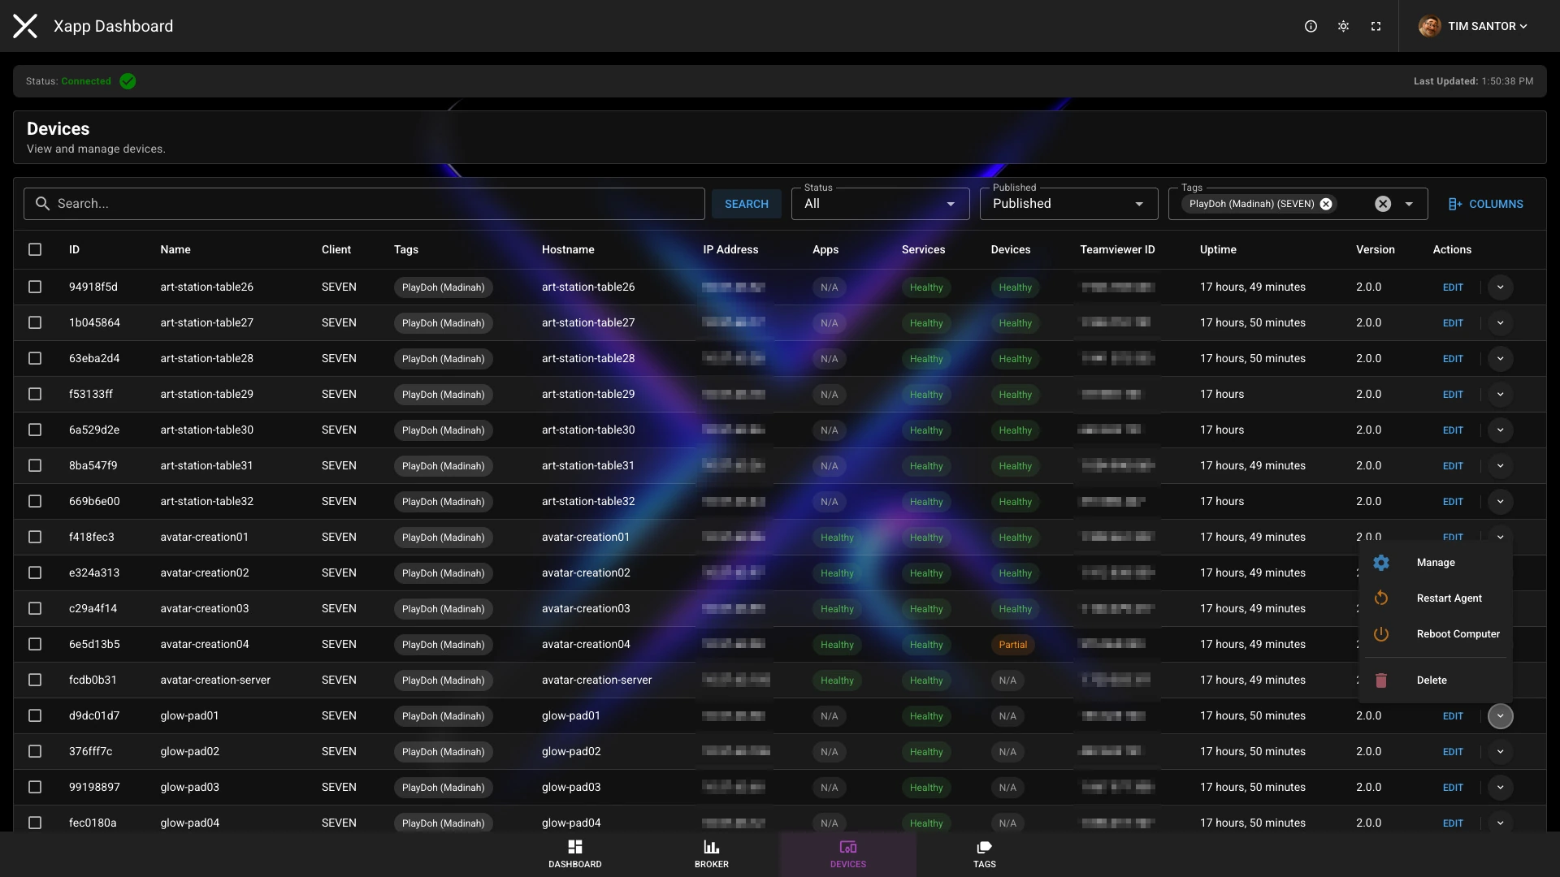Click the green connected status checkmark

coord(128,81)
